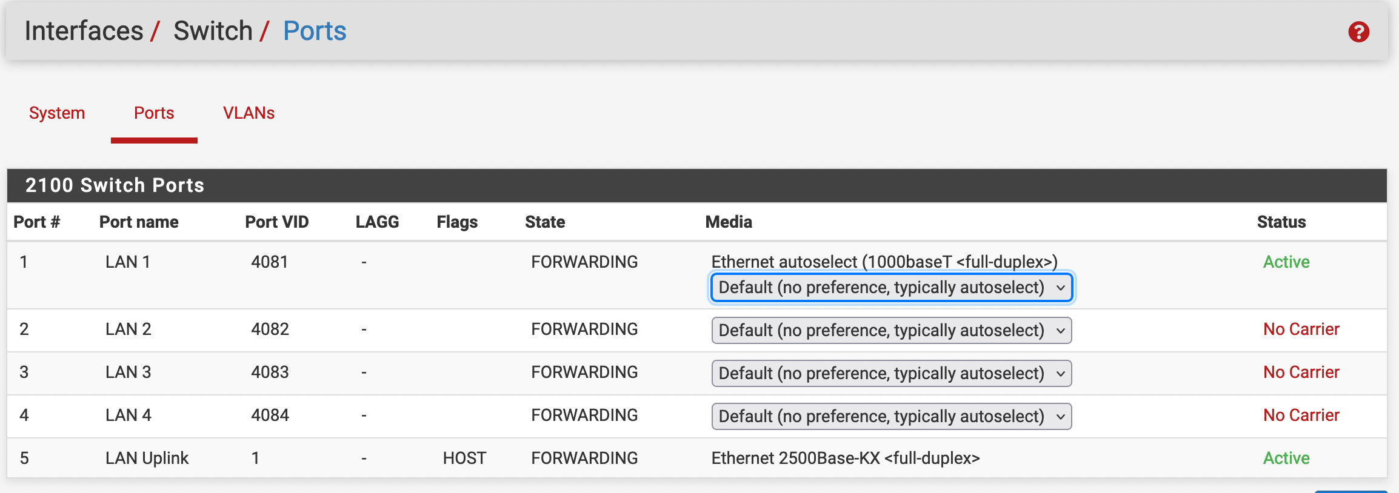Click the Port VID 4081 value
The image size is (1399, 493).
coord(270,262)
